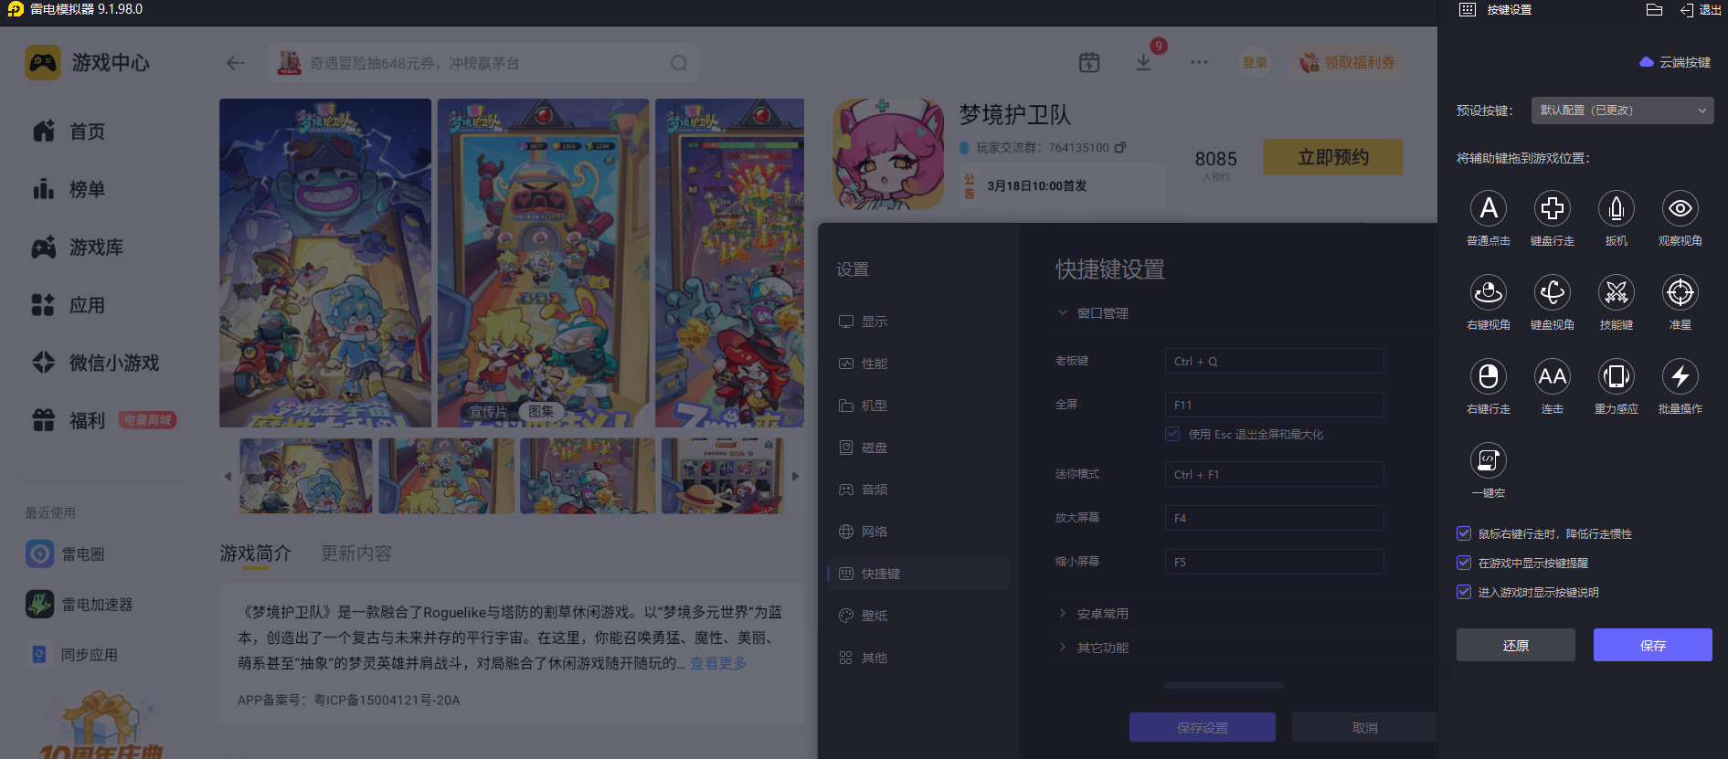The width and height of the screenshot is (1728, 759).
Task: Click the 全屏 F11 shortcut field
Action: click(1275, 405)
